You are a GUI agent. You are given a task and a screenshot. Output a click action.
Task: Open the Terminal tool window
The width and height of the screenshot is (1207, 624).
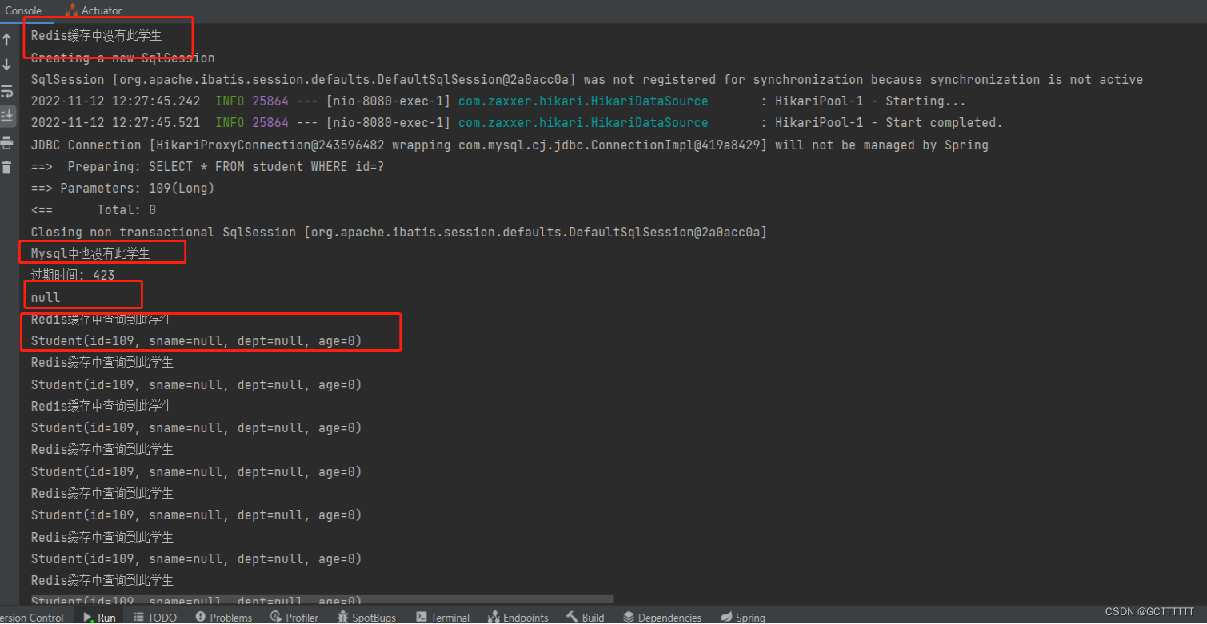(x=442, y=618)
